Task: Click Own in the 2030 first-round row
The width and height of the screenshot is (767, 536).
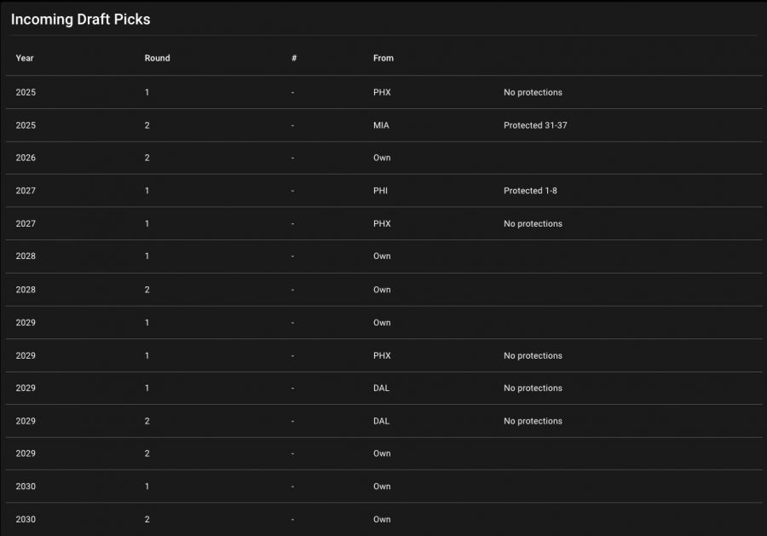Action: (382, 487)
